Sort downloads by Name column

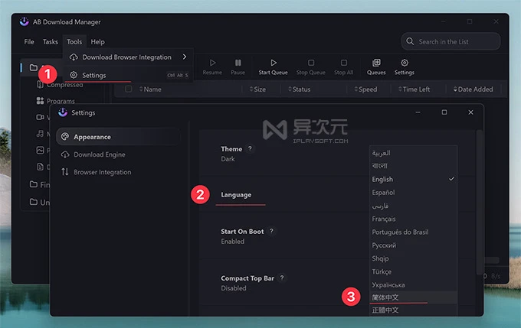pos(150,89)
